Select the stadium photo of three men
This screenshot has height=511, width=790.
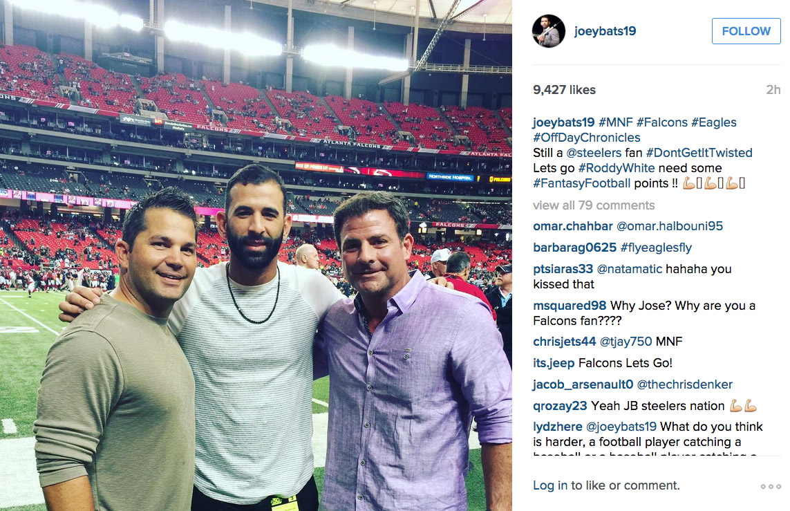coord(256,256)
